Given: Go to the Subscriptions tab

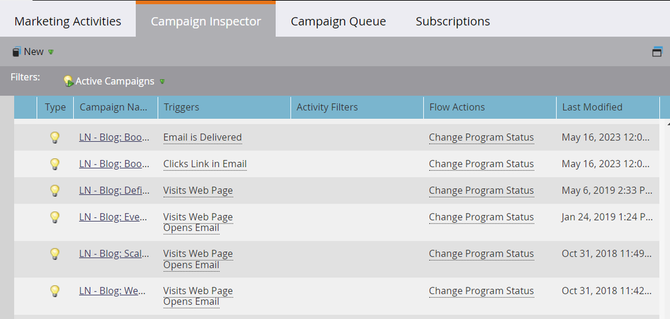Looking at the screenshot, I should coord(452,21).
